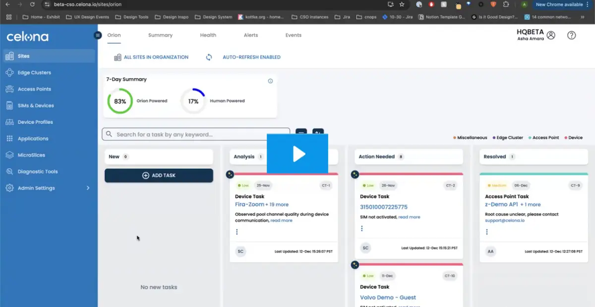Click ALL SITES IN ORGANIZATION link
Image resolution: width=595 pixels, height=307 pixels.
[156, 57]
